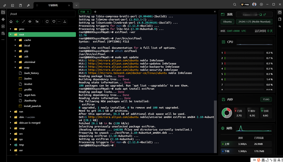This screenshot has height=162, width=283.
Task: Click the upload file icon
Action: (65, 22)
